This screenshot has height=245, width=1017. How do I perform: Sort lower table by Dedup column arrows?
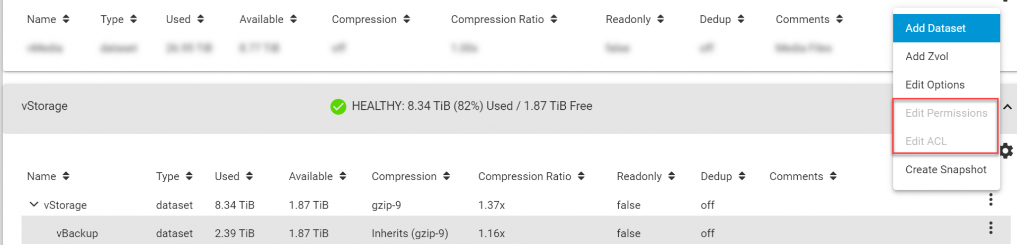(x=742, y=176)
